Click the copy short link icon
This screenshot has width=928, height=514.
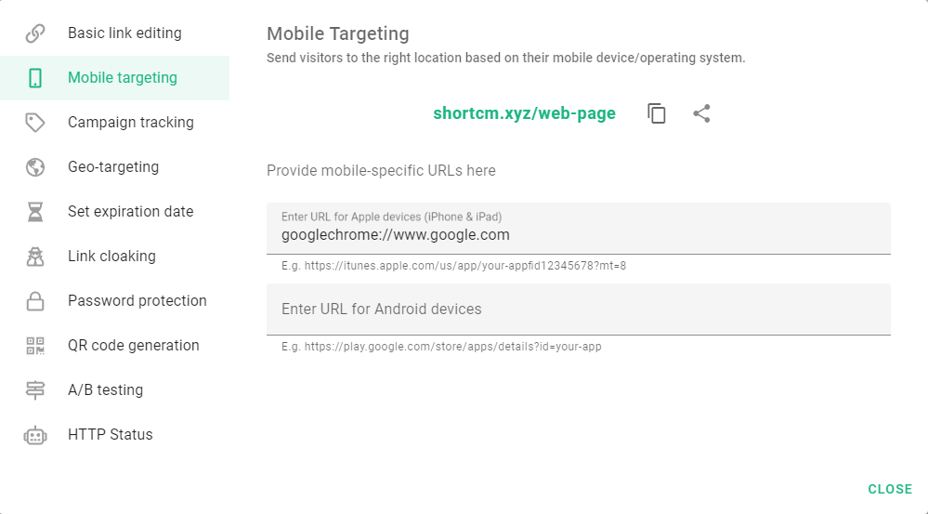pyautogui.click(x=657, y=114)
